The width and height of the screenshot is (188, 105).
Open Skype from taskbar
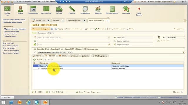pyautogui.click(x=37, y=102)
